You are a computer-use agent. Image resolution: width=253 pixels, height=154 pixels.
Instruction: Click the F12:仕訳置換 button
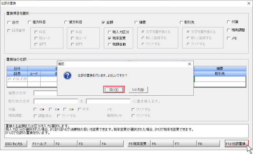[x=236, y=144]
